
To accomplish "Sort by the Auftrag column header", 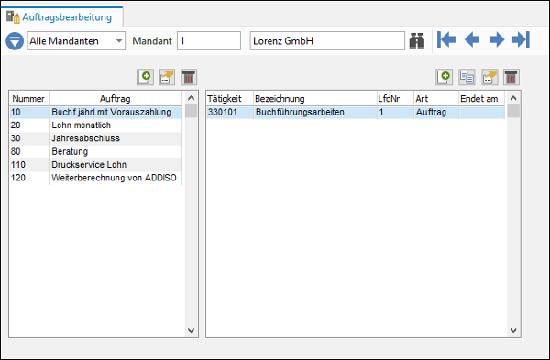I will [x=115, y=99].
